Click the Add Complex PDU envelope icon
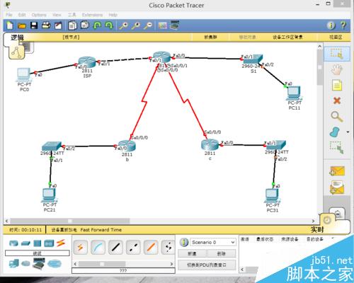The width and height of the screenshot is (354, 283). click(337, 187)
